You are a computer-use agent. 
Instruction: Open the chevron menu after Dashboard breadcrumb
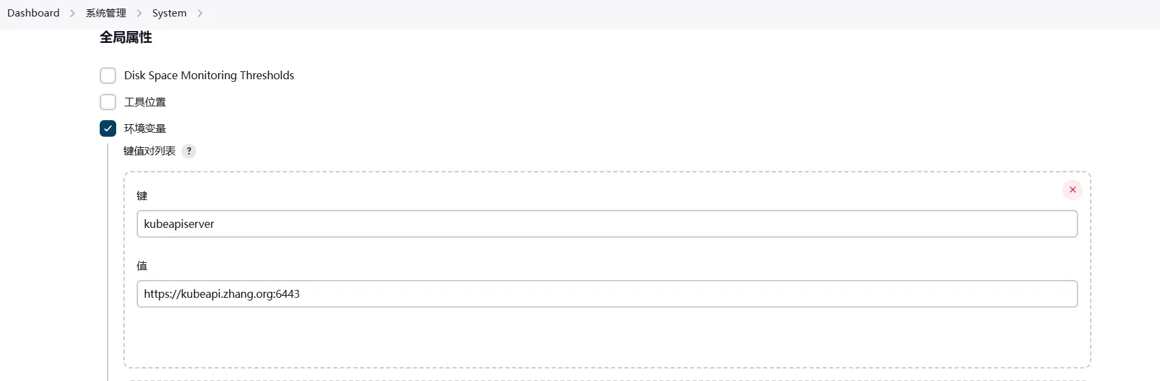(x=73, y=13)
